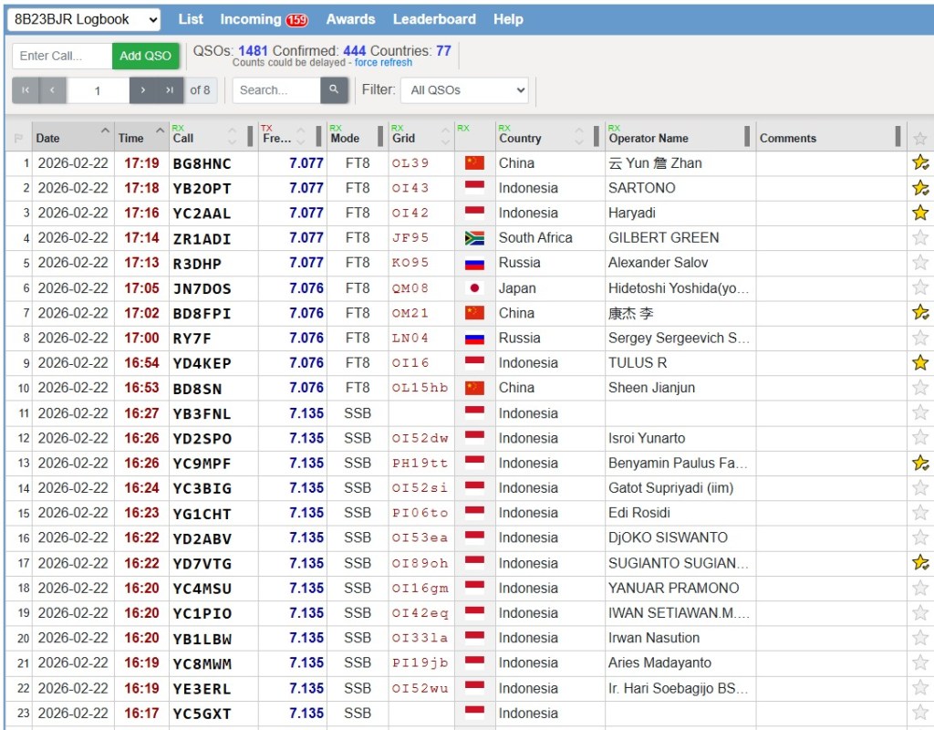This screenshot has width=934, height=730.
Task: Go to the first page of results
Action: [25, 90]
